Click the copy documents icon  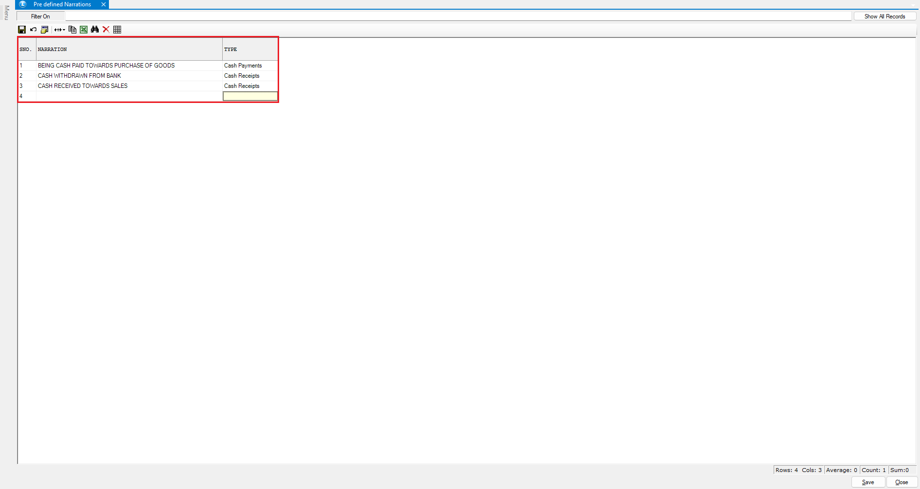click(72, 30)
